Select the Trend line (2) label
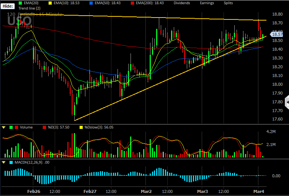This screenshot has width=289, height=196. [x=29, y=8]
